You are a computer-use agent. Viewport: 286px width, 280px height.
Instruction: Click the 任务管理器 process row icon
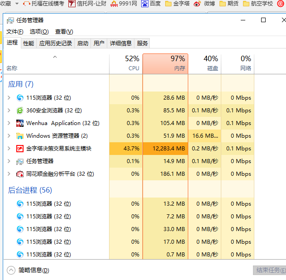(20, 161)
